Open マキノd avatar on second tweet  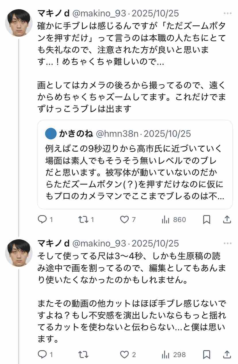coord(19,253)
